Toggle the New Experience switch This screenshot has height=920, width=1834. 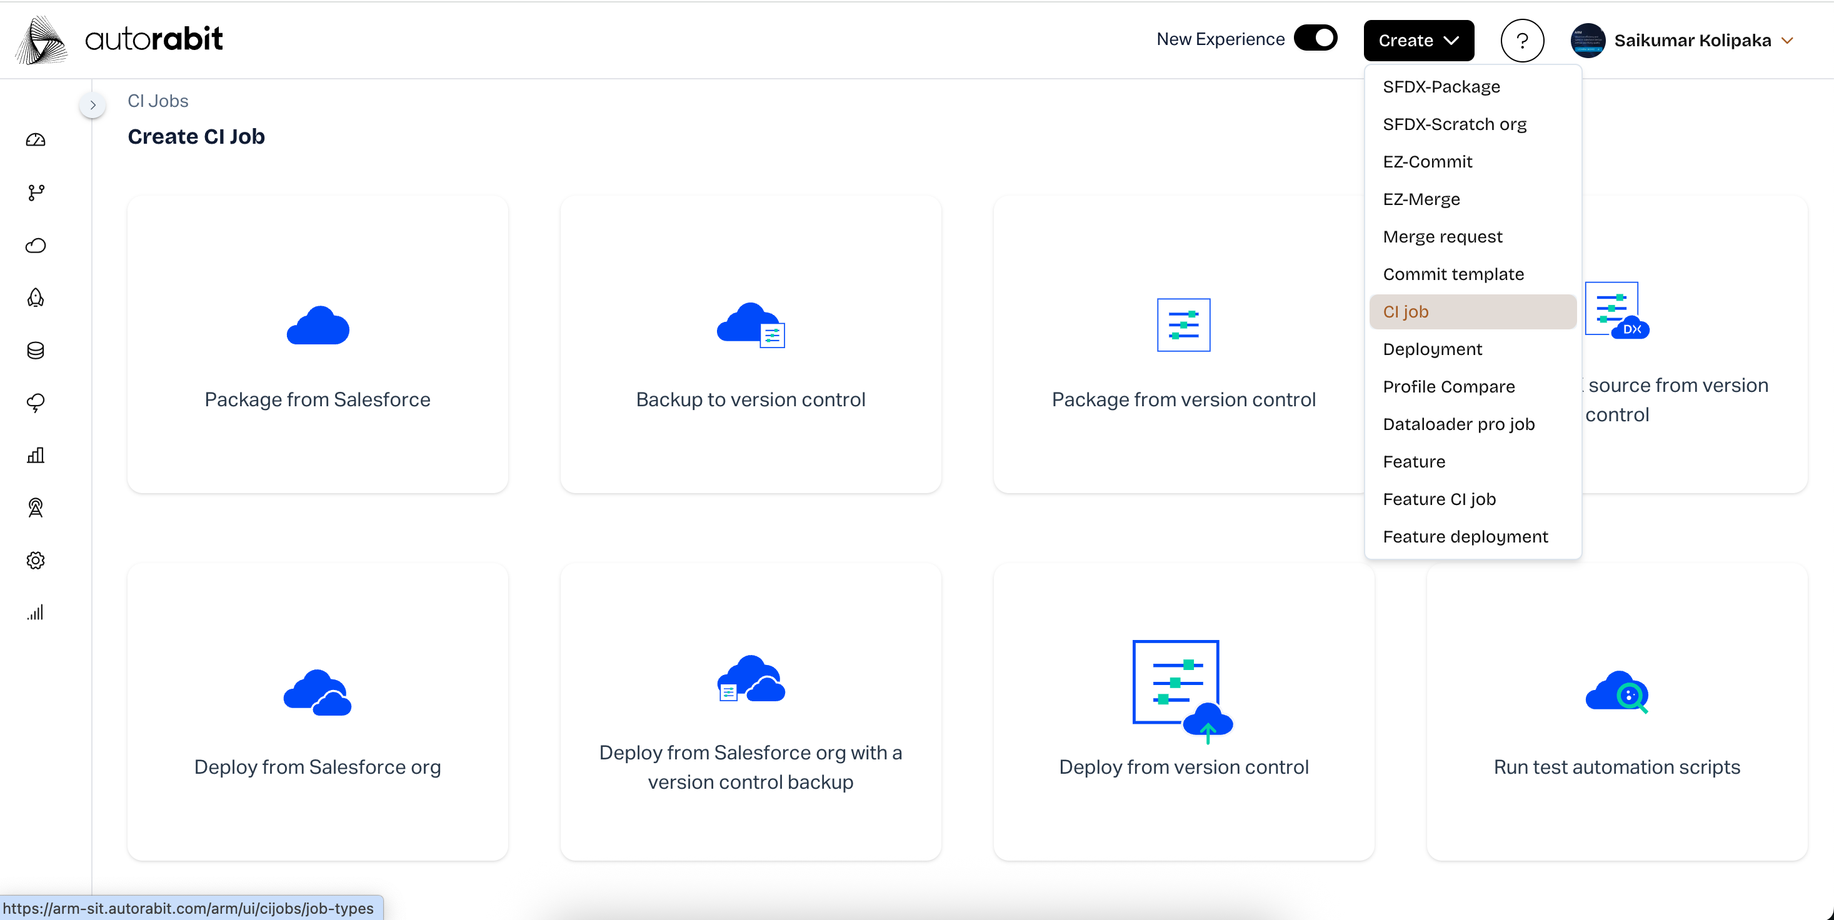[1315, 39]
